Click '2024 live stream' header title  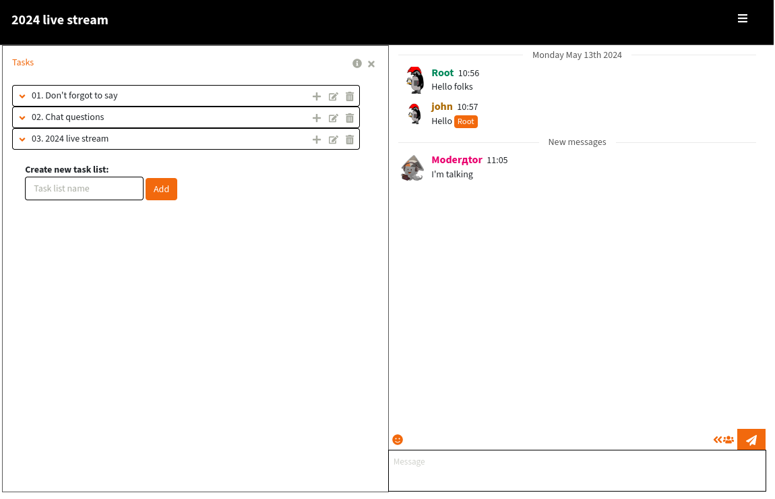tap(60, 20)
